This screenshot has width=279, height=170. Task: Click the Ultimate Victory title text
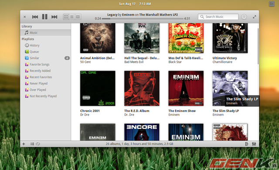pyautogui.click(x=225, y=58)
